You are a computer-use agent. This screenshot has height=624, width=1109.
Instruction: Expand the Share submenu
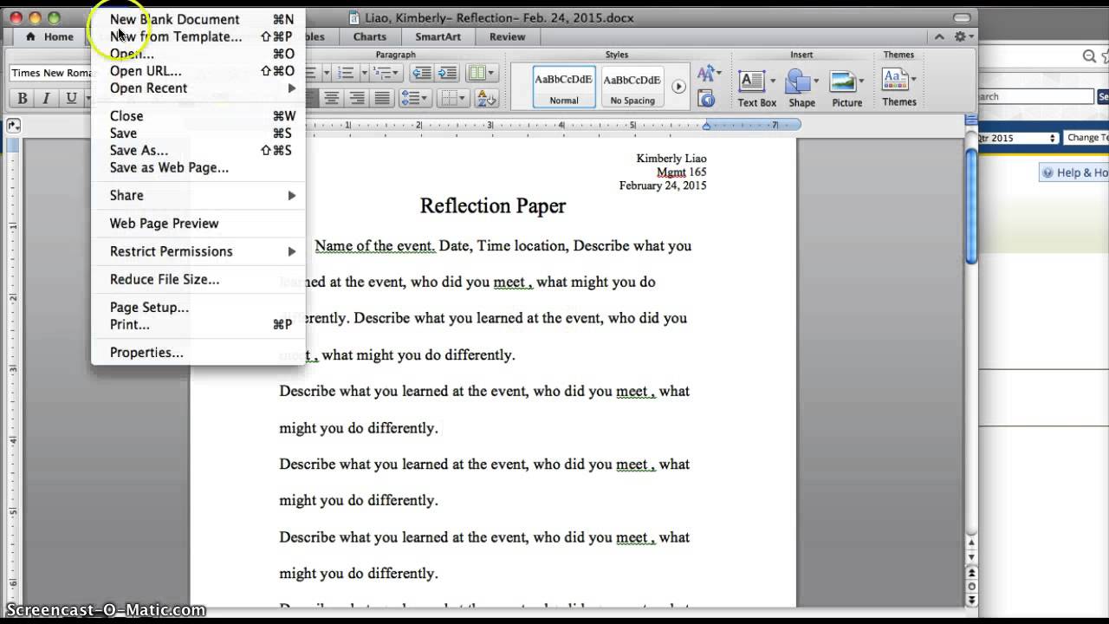click(198, 196)
